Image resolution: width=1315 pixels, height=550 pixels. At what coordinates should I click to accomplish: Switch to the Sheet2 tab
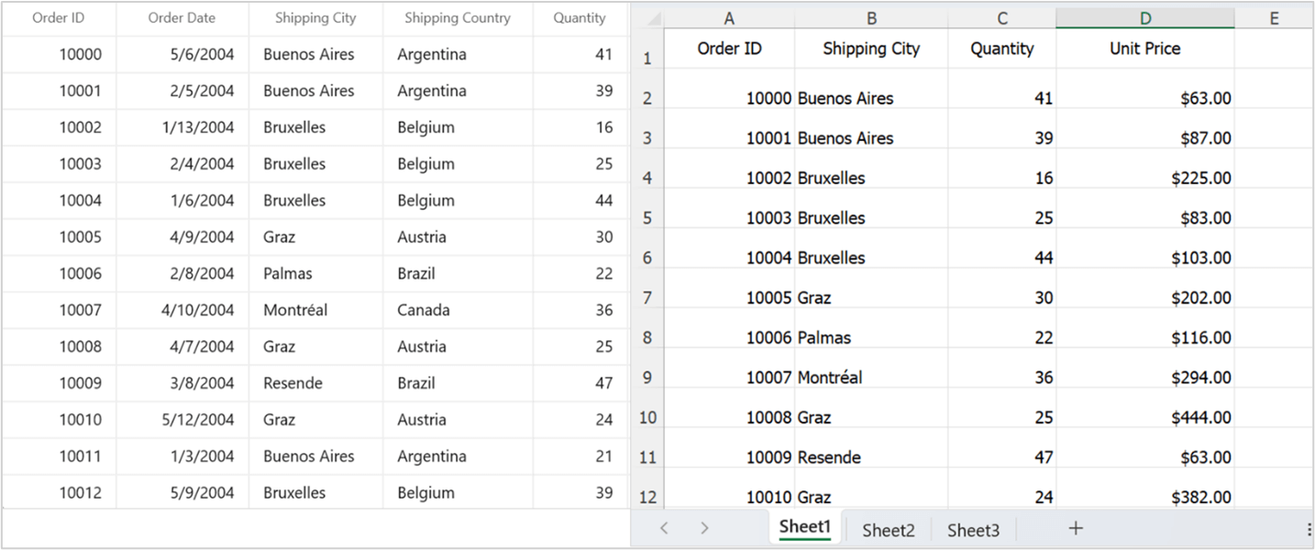(887, 529)
